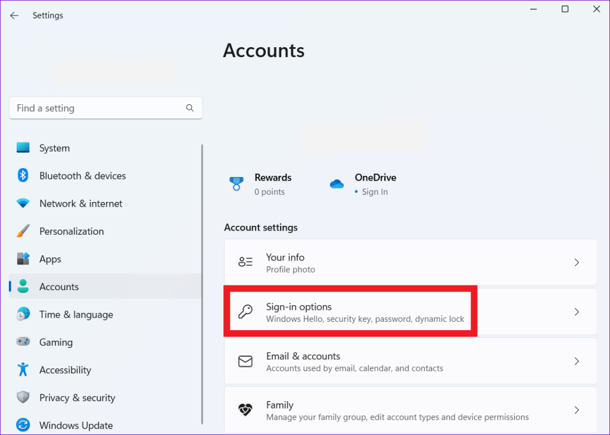Click the Network Wi-Fi icon
Viewport: 610px width, 435px height.
[23, 203]
